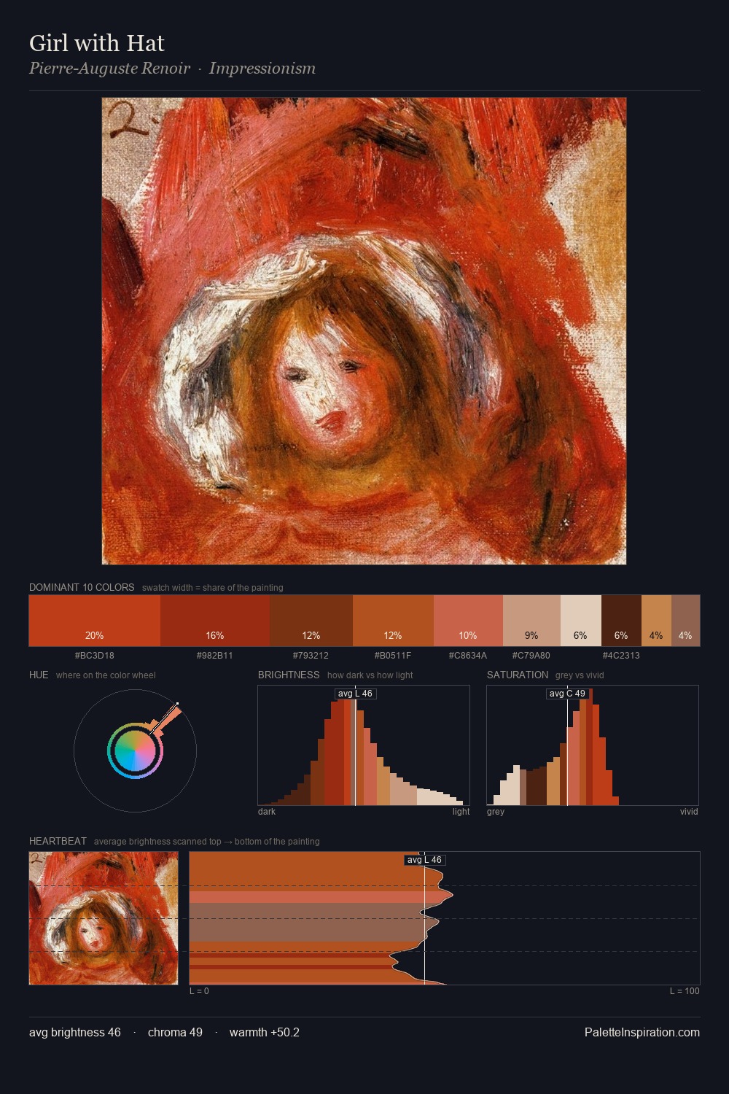Click the 'SATURATION' section heading
This screenshot has height=1094, width=729.
pyautogui.click(x=518, y=675)
